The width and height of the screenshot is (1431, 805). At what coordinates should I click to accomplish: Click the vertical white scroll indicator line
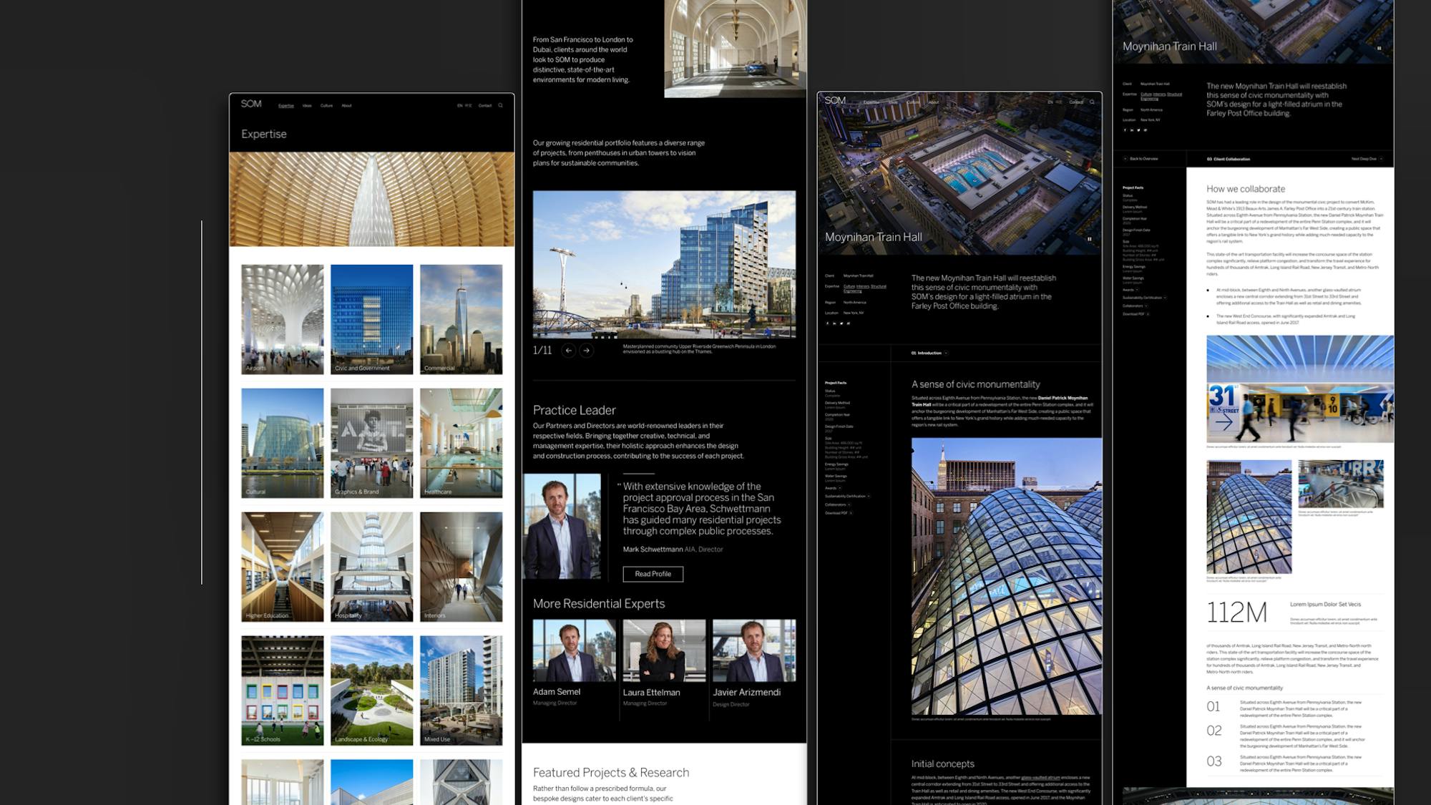click(202, 402)
